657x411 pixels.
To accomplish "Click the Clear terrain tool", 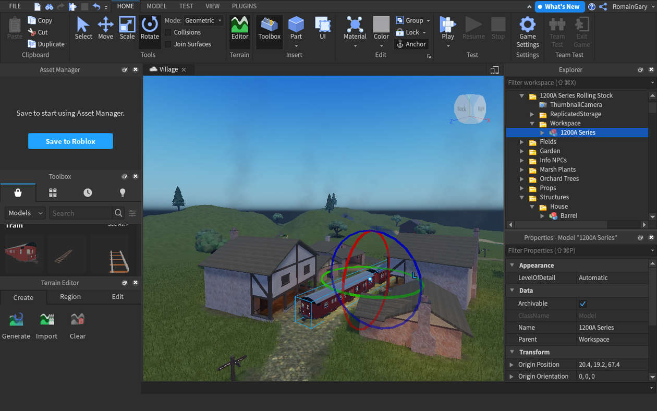I will pos(78,325).
